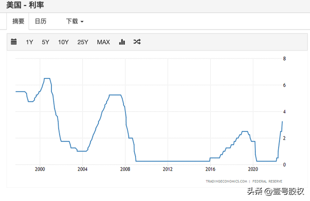Click the 2020 x-axis label
Screen dimensions: 310x201
tap(253, 169)
